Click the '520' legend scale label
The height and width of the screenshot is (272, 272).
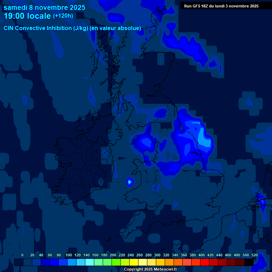tap(254, 255)
